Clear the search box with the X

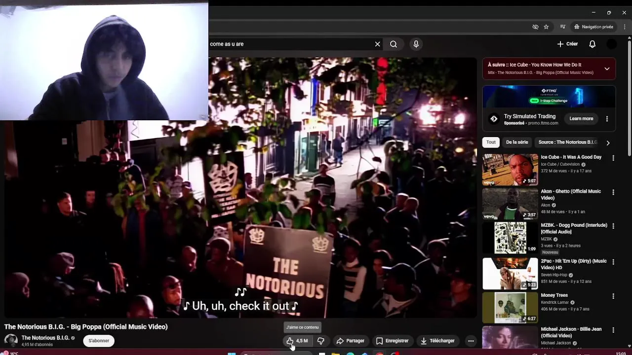378,44
